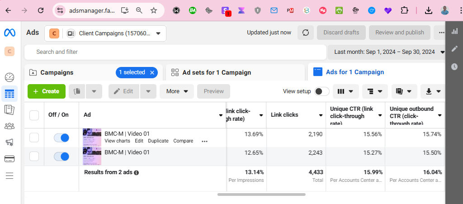Open Billing credit card icon in sidebar
The image size is (463, 204).
(9, 159)
